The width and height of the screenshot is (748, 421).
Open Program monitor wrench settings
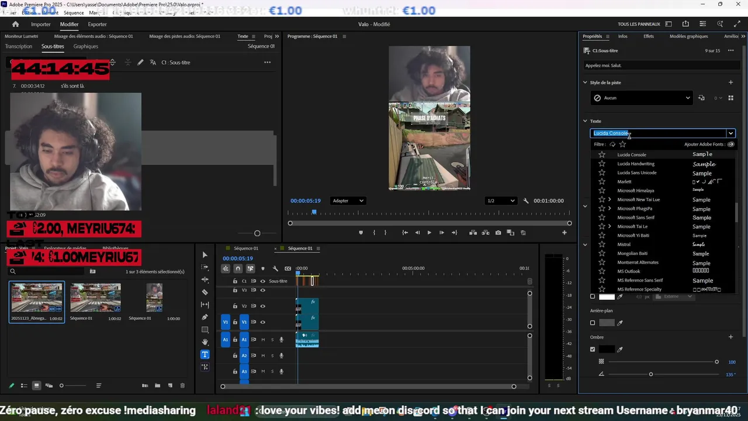[526, 201]
